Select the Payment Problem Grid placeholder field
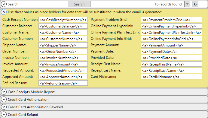This screenshot has width=208, height=118. [172, 20]
